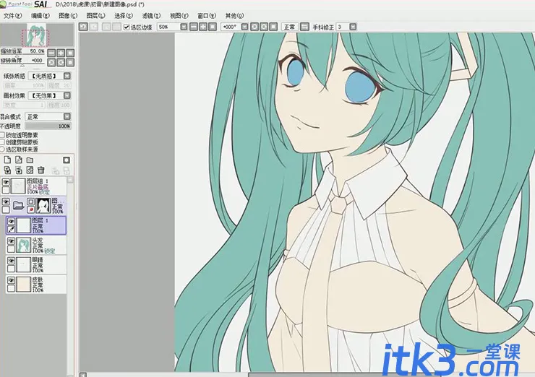Adjust the 不透明度 opacity slider
The height and width of the screenshot is (377, 535).
click(48, 126)
